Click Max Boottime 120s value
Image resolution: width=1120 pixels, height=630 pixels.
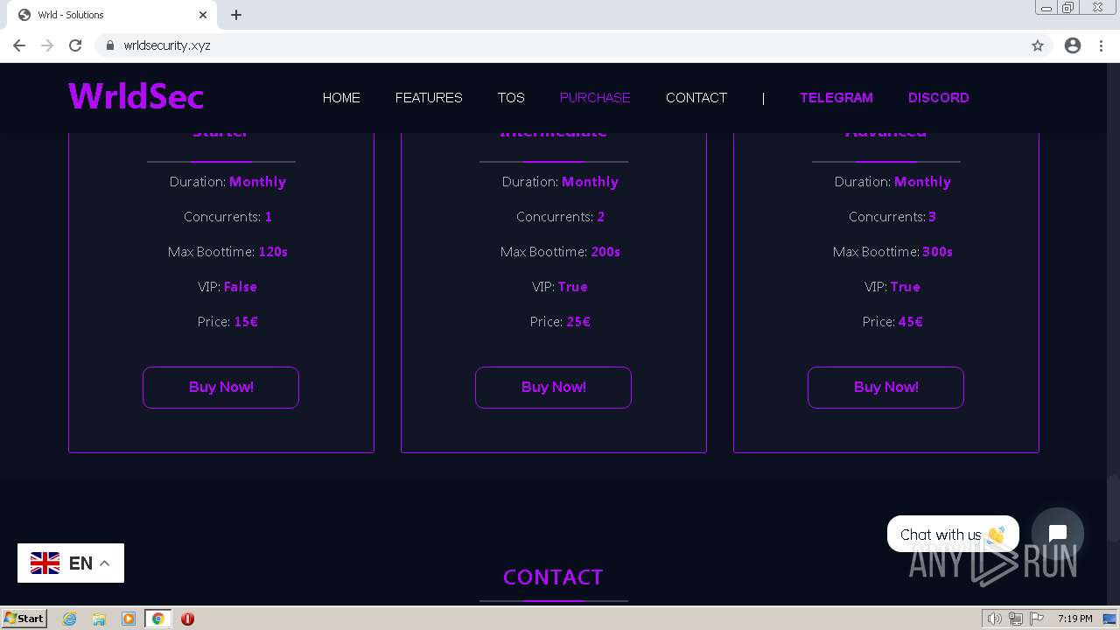273,252
